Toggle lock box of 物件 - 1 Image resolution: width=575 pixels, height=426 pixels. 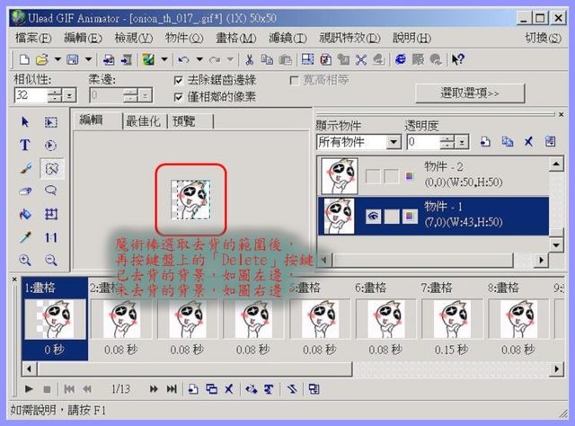(x=392, y=217)
